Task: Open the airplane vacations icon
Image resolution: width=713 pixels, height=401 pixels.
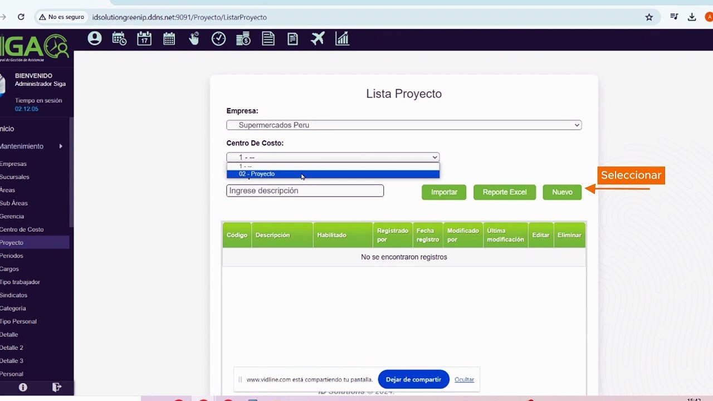Action: coord(318,38)
